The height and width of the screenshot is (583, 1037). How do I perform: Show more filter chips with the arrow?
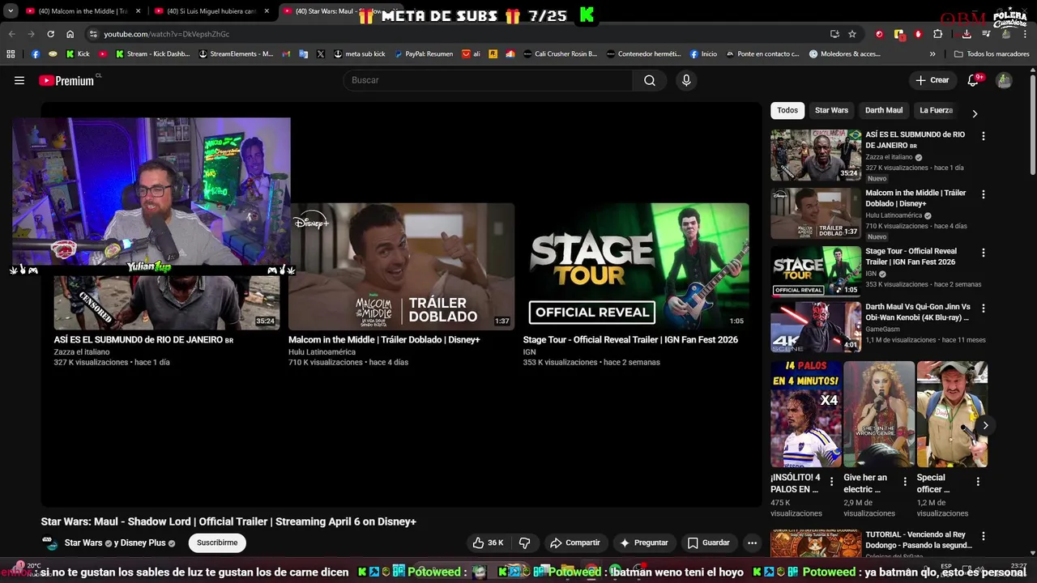[x=975, y=113]
